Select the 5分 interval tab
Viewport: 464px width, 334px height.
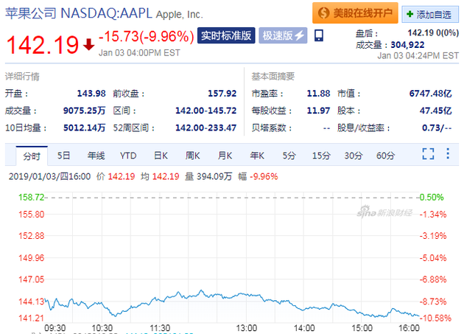coord(289,156)
